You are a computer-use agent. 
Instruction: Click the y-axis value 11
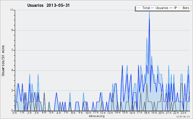12,10
